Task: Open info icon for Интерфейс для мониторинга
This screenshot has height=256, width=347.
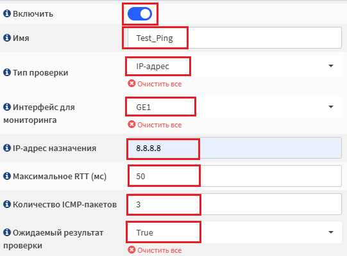Action: (7, 107)
